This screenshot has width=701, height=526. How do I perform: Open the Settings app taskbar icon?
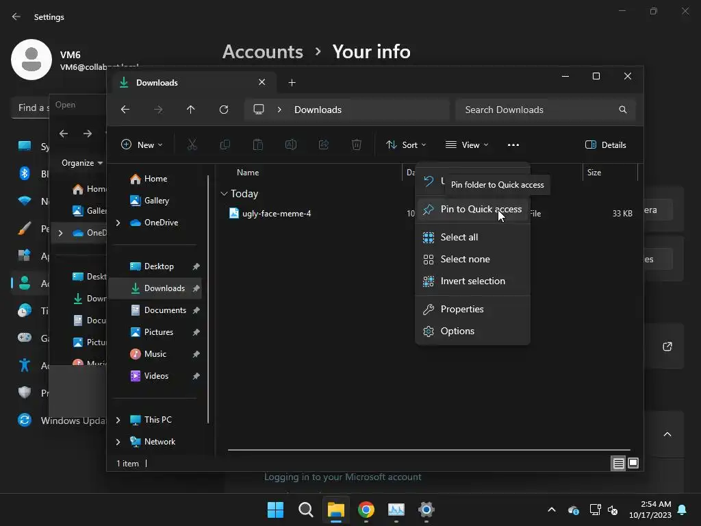tap(426, 510)
